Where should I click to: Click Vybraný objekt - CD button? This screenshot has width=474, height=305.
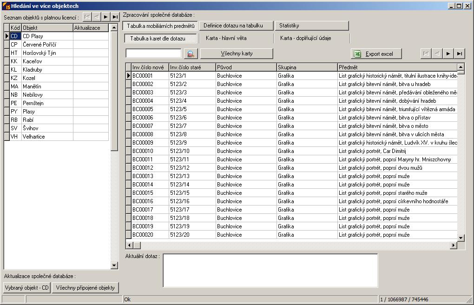point(27,288)
